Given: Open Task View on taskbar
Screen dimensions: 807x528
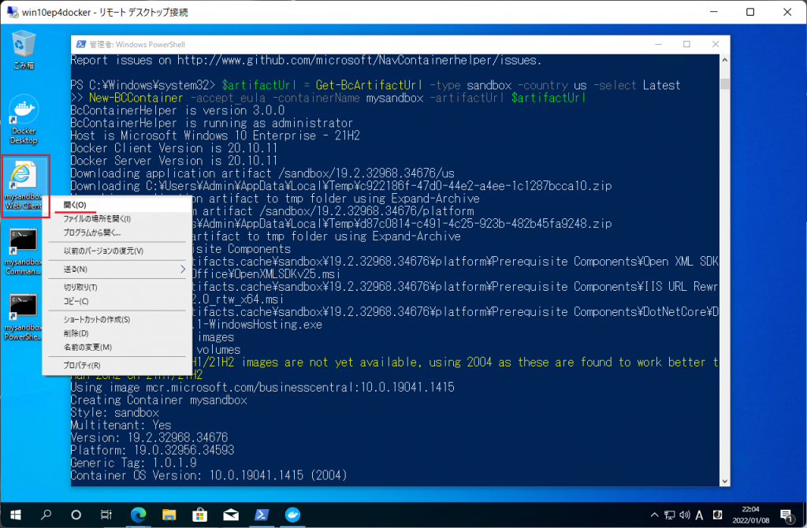Looking at the screenshot, I should pyautogui.click(x=106, y=515).
